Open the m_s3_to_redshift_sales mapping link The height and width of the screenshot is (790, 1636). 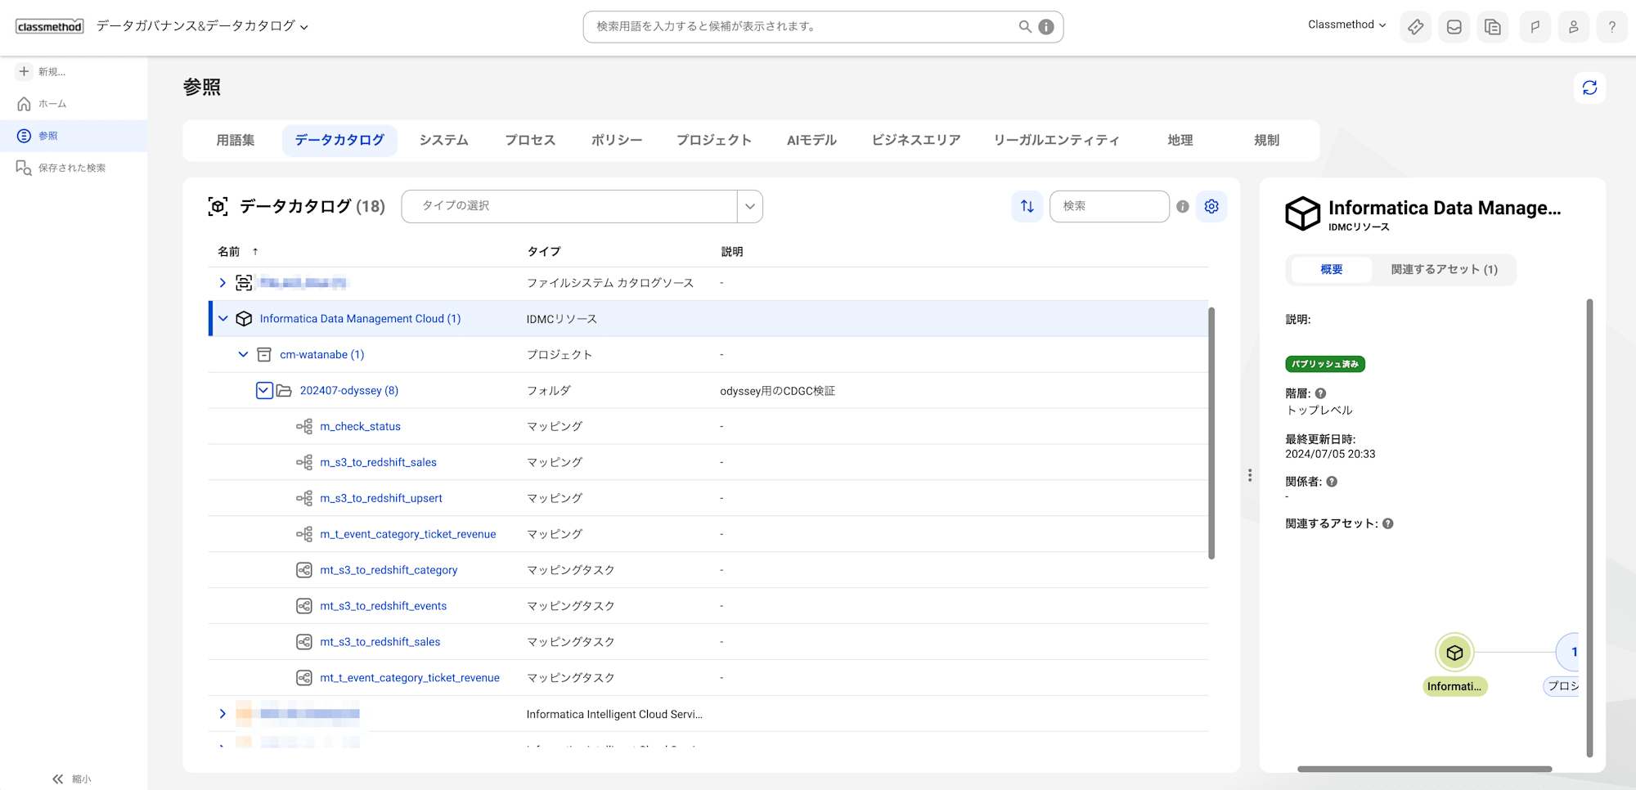click(378, 462)
